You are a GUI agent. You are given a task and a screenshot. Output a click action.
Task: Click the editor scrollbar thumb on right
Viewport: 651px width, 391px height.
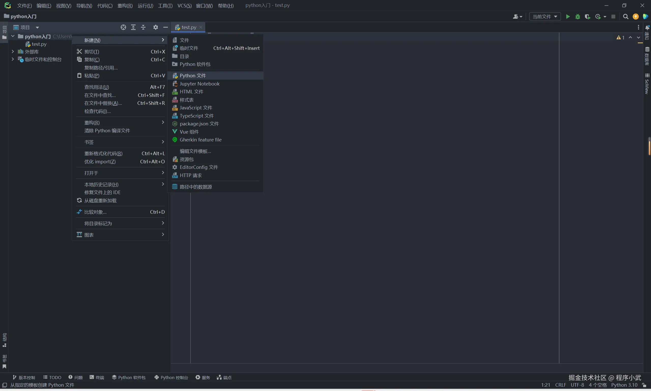649,146
